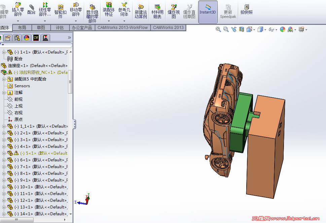Expand more manager tabs with double chevron
The width and height of the screenshot is (326, 223).
tap(69, 38)
